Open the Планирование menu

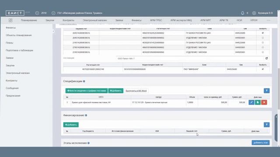(29, 20)
